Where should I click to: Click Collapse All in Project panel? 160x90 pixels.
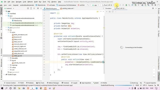[x=34, y=8]
